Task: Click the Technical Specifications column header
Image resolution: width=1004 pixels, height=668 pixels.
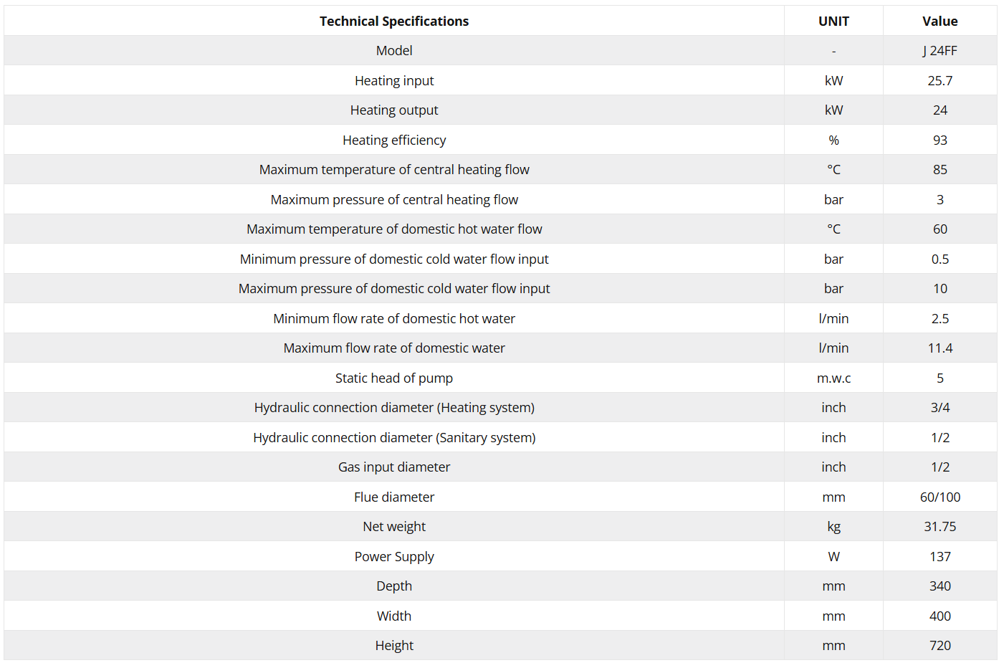Action: tap(394, 22)
